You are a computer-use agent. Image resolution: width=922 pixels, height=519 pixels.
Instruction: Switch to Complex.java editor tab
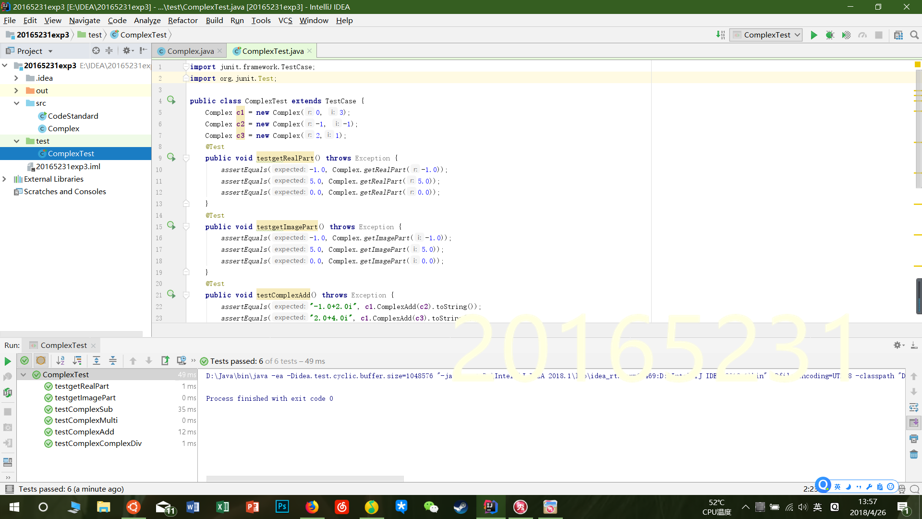pos(190,51)
